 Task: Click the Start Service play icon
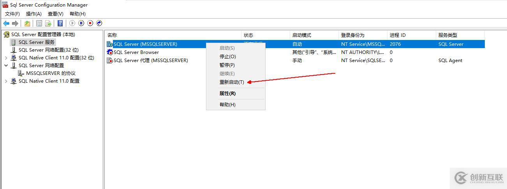pyautogui.click(x=72, y=23)
